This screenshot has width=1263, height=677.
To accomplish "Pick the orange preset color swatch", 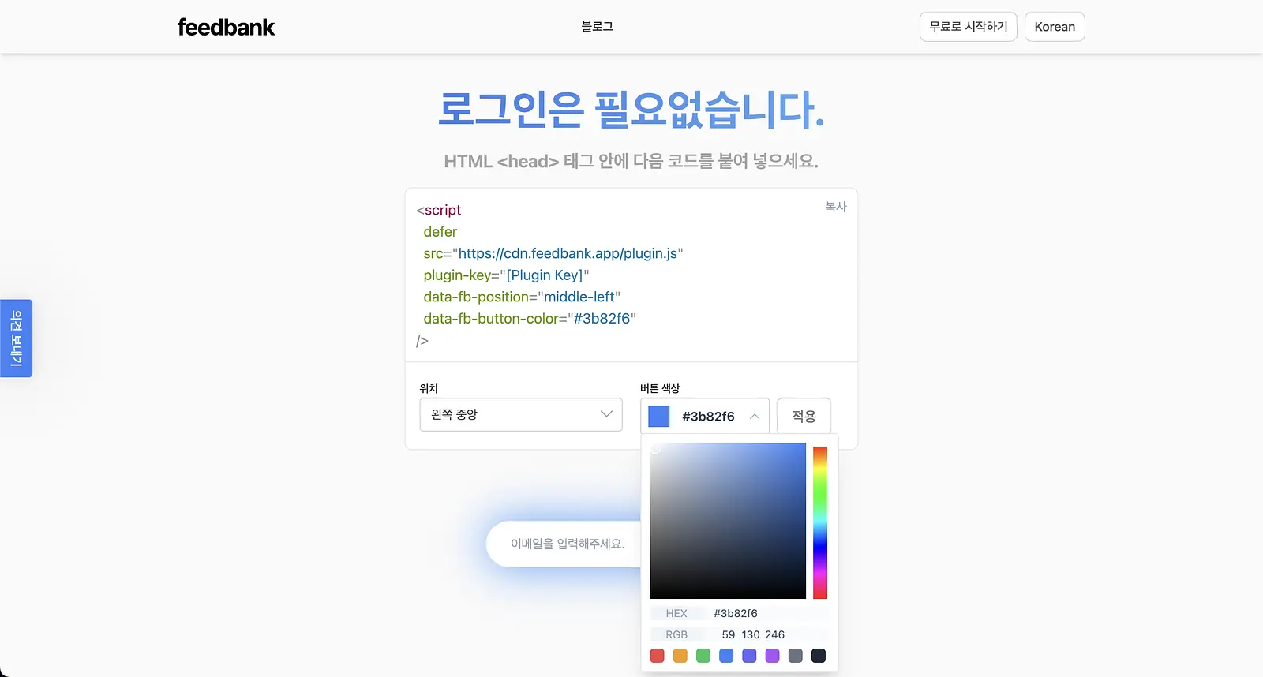I will (680, 656).
